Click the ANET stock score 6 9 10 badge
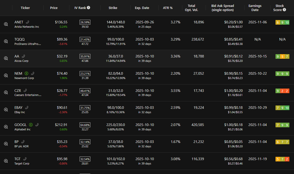Viewport: 294px width, 174px height. (x=282, y=23)
